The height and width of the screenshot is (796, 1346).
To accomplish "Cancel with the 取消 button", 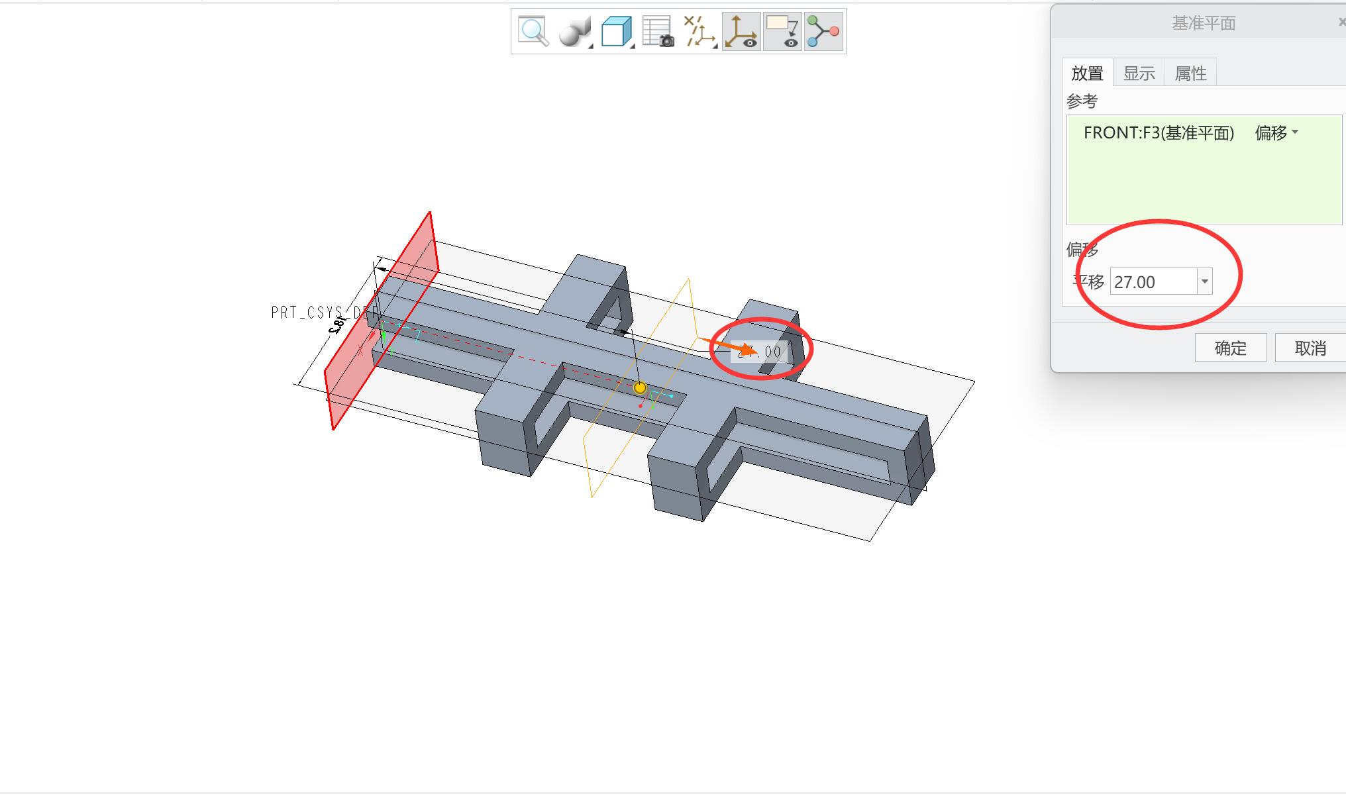I will [1310, 348].
